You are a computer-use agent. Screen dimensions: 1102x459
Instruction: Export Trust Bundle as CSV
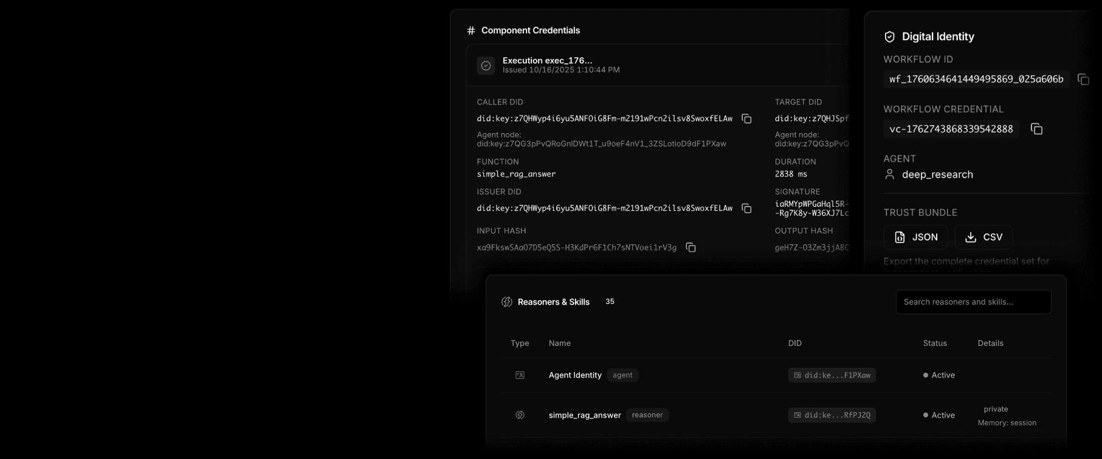983,236
